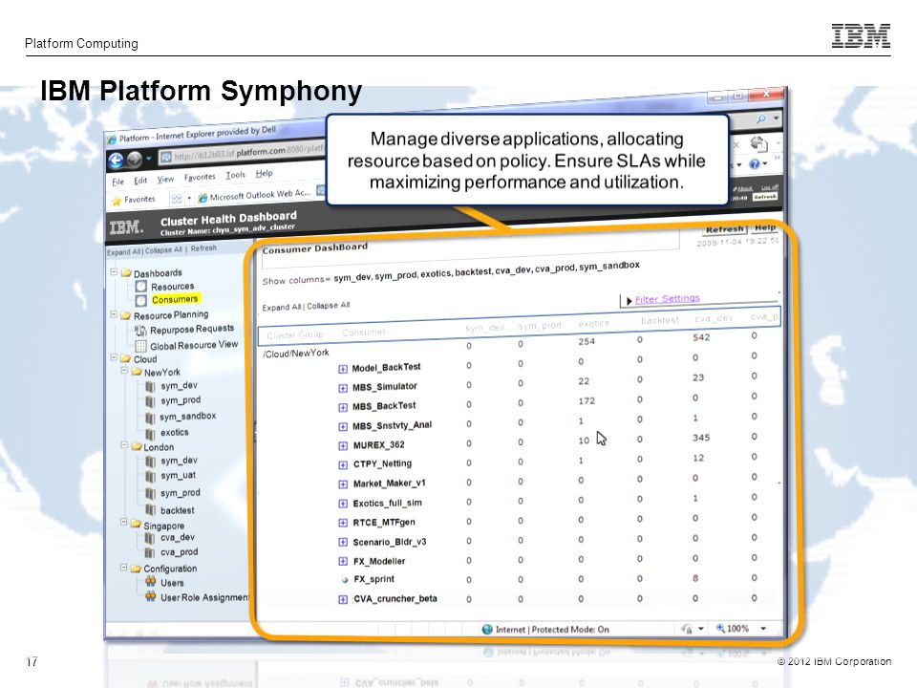Image resolution: width=917 pixels, height=688 pixels.
Task: Open the View menu
Action: pos(165,179)
